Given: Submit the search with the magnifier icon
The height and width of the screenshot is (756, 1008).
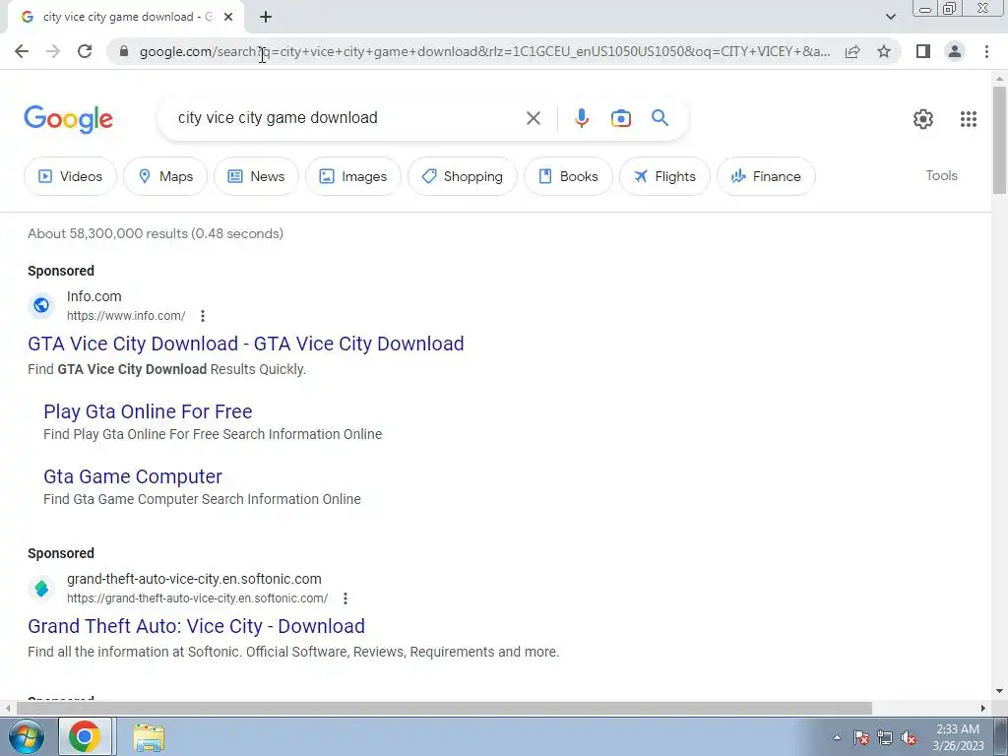Looking at the screenshot, I should [660, 118].
